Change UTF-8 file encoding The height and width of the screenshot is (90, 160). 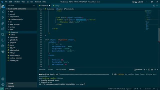pos(136,89)
